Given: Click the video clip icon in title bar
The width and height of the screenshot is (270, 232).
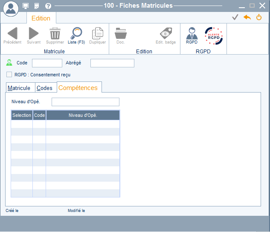Looking at the screenshot, I should point(37,6).
